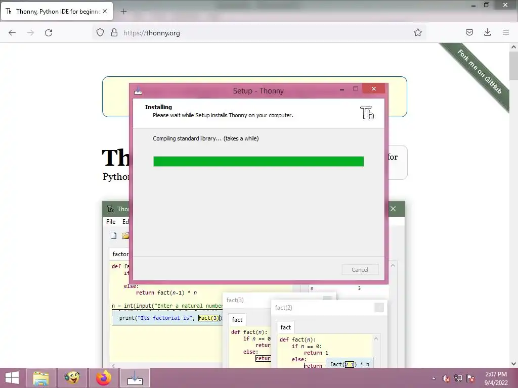Click the open folder icon in the Thonny screenshot
Image resolution: width=518 pixels, height=388 pixels.
(125, 235)
